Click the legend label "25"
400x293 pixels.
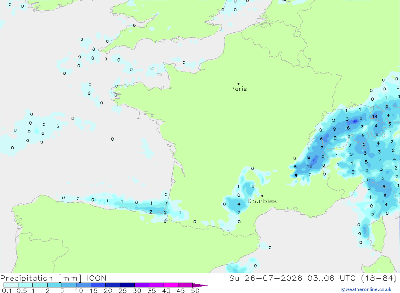pos(123,291)
